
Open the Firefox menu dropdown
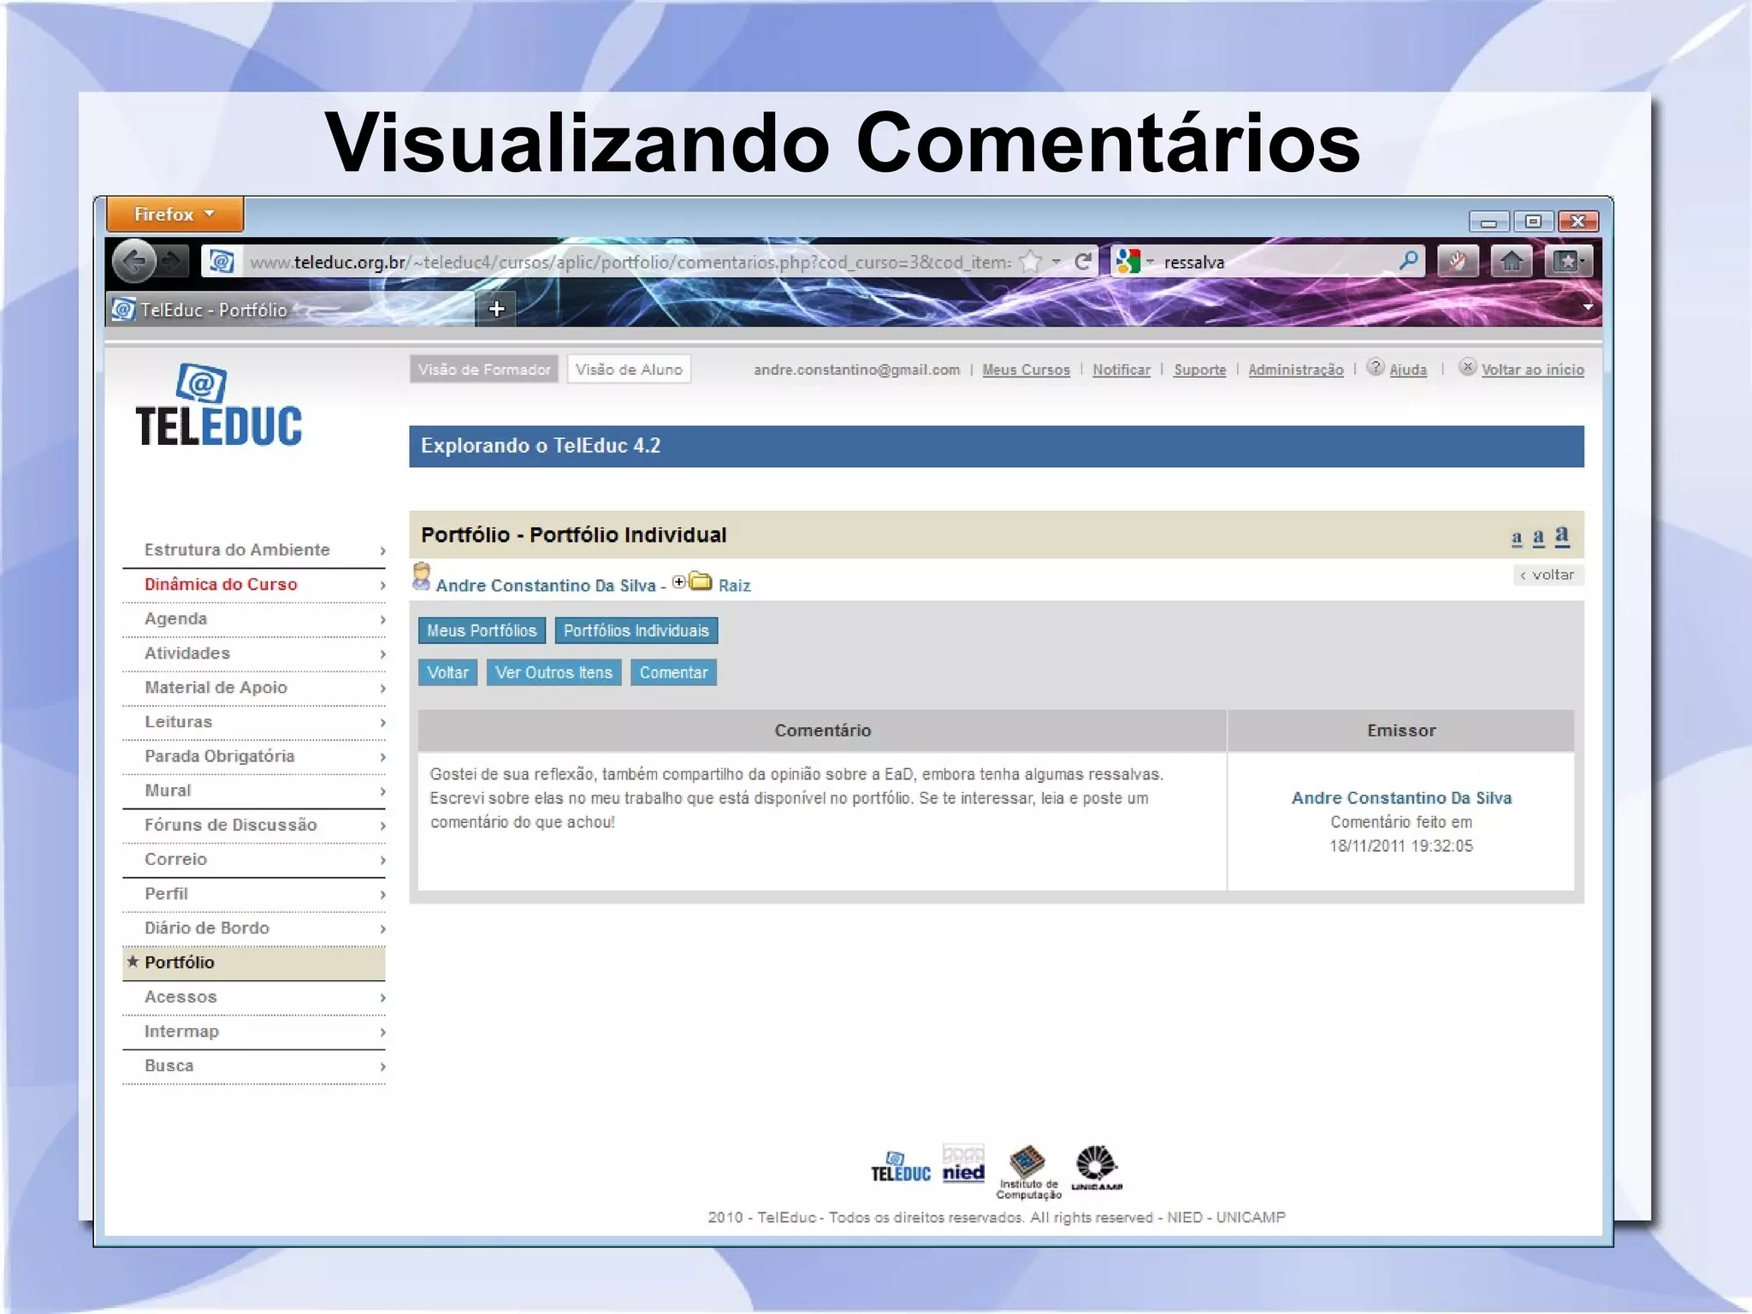coord(175,214)
